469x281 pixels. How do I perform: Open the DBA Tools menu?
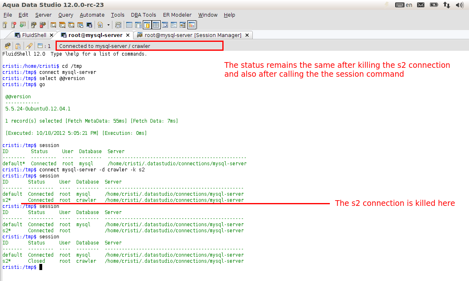[x=144, y=15]
